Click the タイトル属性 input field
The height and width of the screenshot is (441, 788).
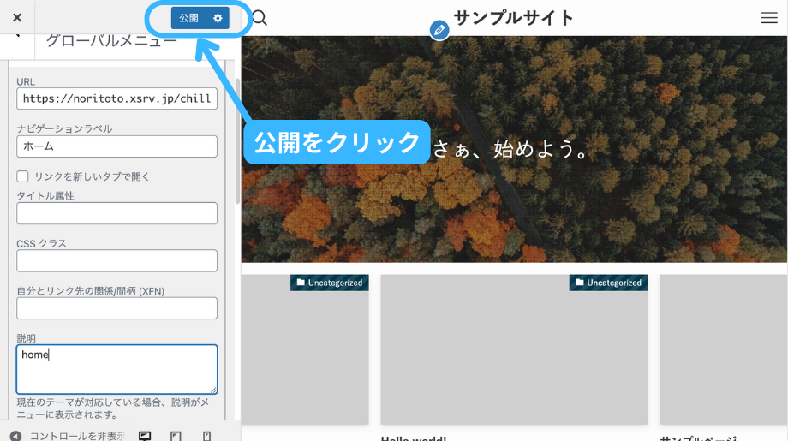point(116,213)
